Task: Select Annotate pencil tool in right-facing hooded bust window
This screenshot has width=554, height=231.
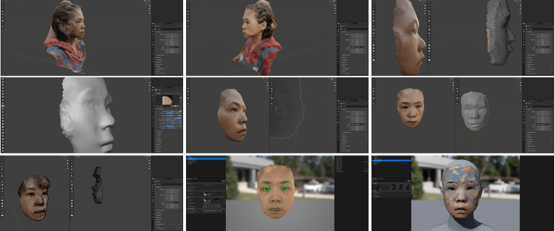Action: tap(3, 17)
